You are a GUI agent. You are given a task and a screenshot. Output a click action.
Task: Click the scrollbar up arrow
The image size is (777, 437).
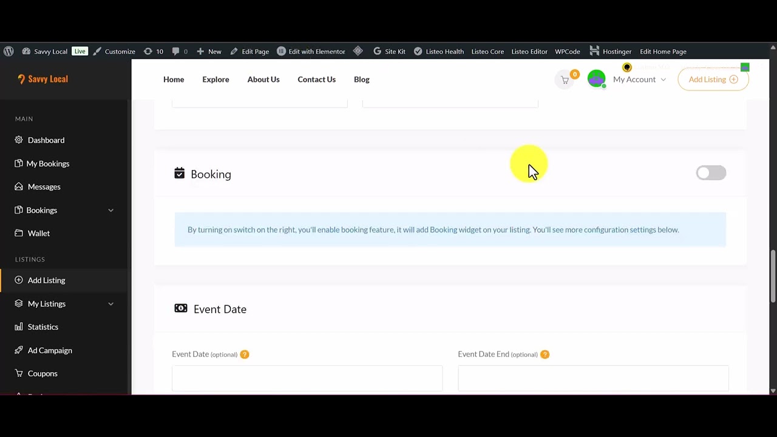773,47
